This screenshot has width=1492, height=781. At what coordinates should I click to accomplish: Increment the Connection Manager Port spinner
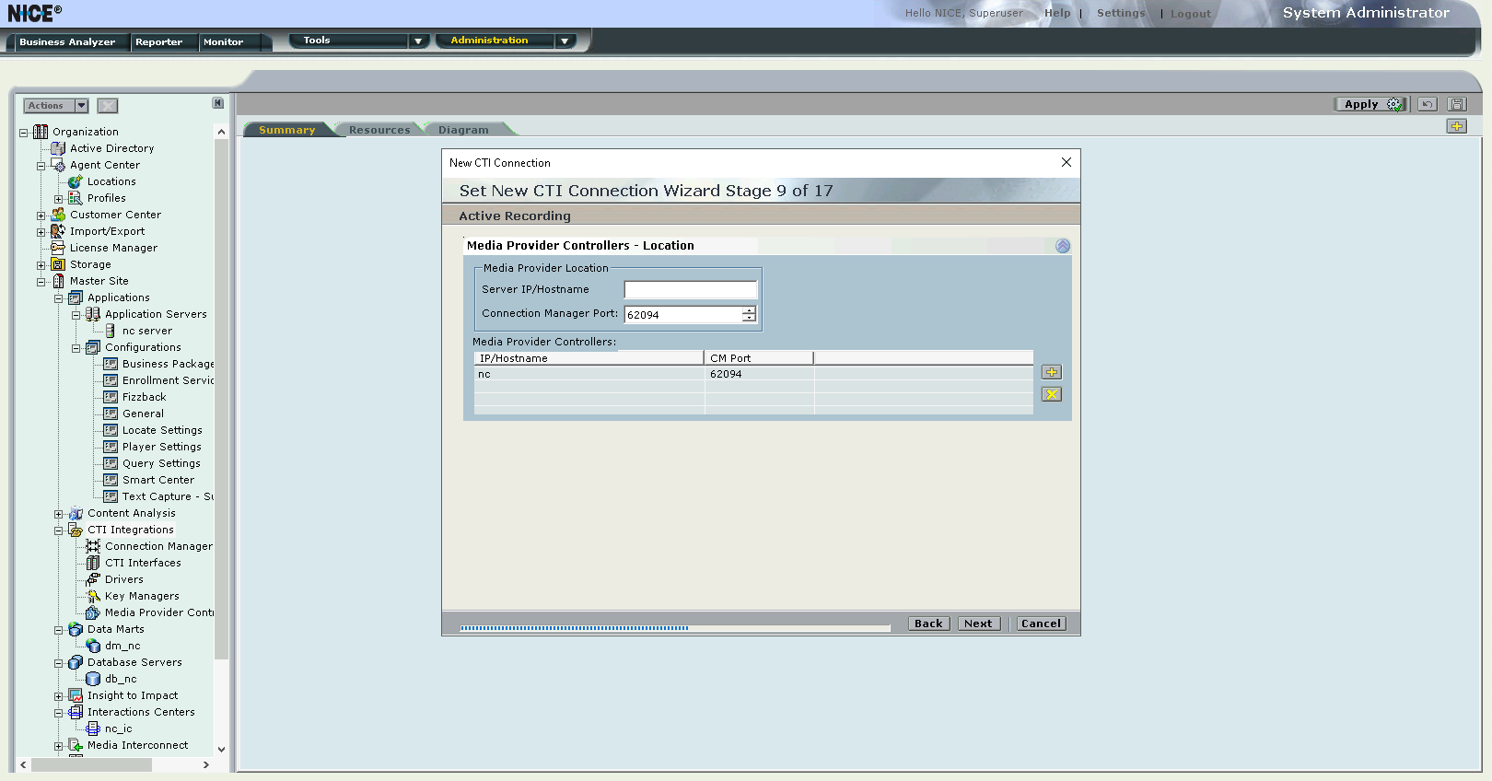click(749, 310)
